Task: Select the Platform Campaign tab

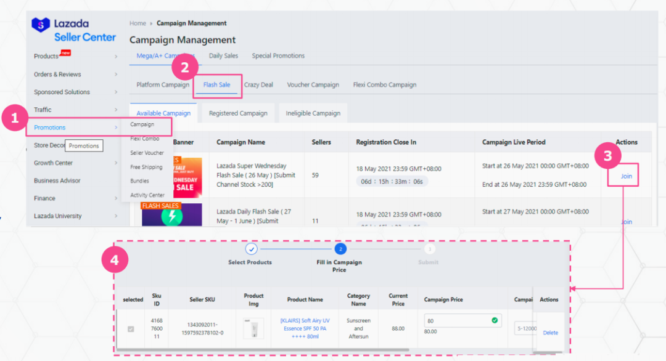Action: tap(163, 85)
